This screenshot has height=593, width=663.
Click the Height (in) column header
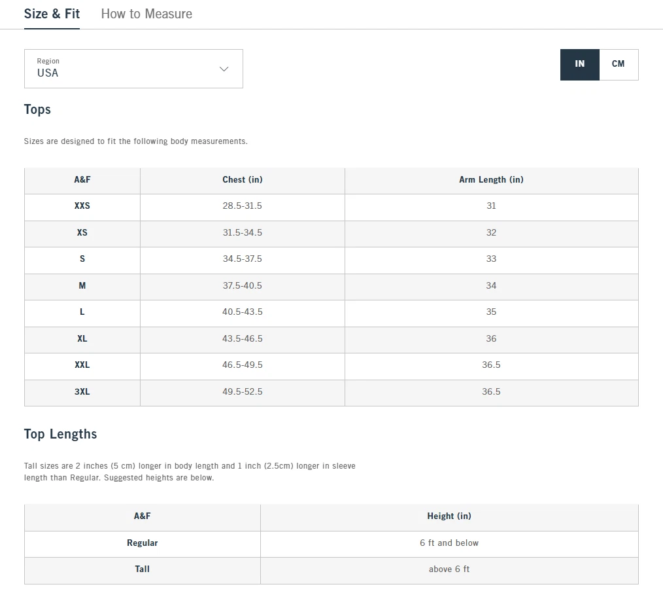coord(449,516)
